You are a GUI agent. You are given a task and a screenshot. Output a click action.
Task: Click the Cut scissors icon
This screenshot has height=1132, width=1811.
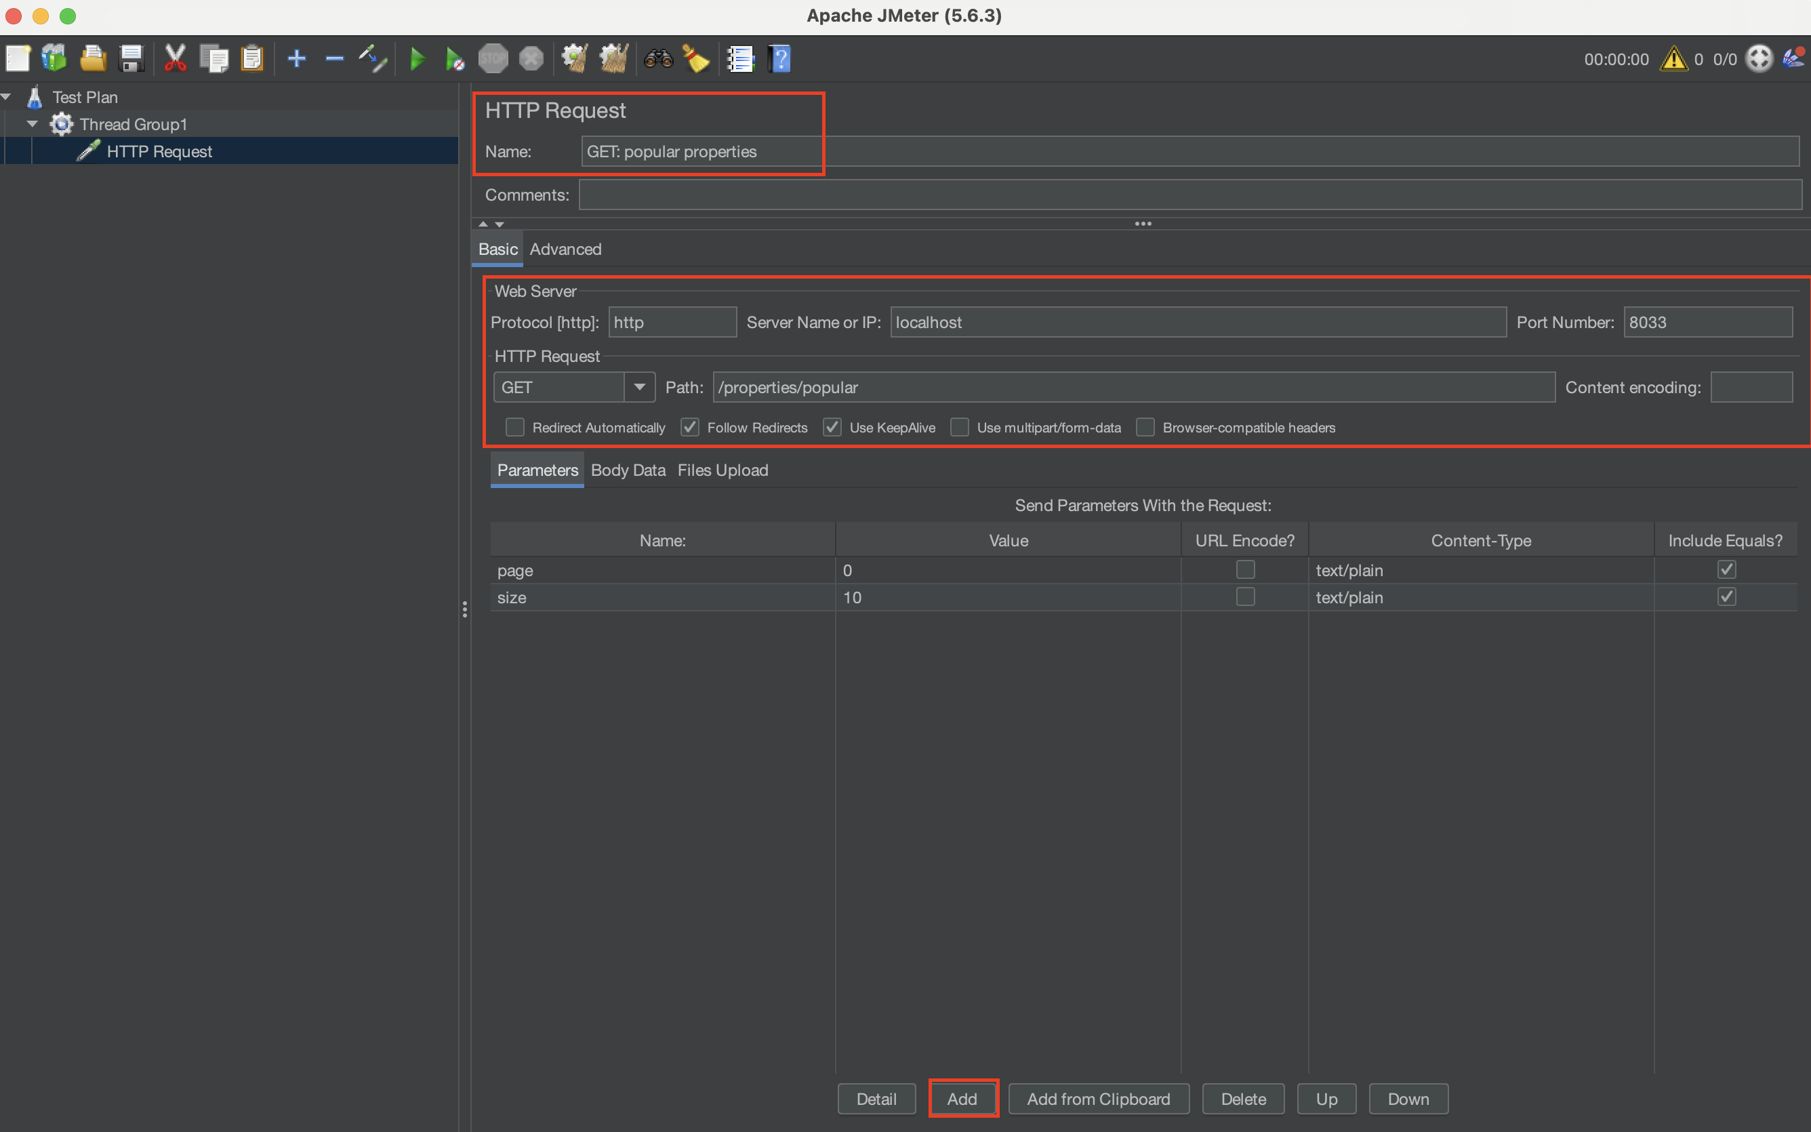coord(175,58)
